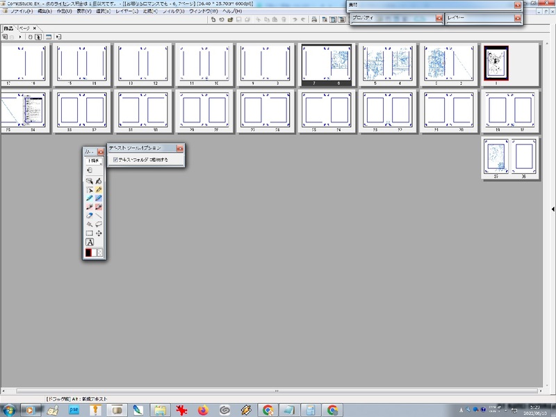Switch to the ページ page tab
The height and width of the screenshot is (417, 556).
(x=25, y=28)
